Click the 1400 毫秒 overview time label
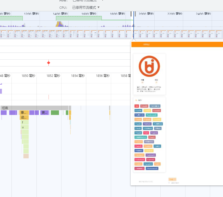This screenshot has width=223, height=197. pos(60,14)
